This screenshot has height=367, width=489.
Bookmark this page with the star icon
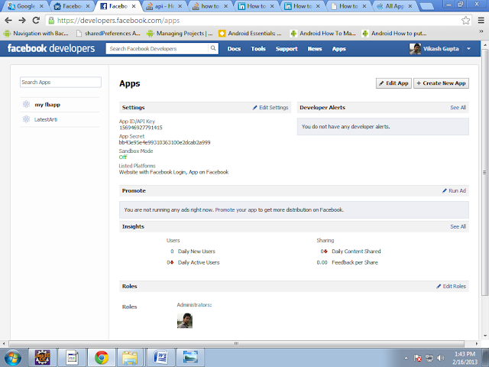click(x=465, y=21)
